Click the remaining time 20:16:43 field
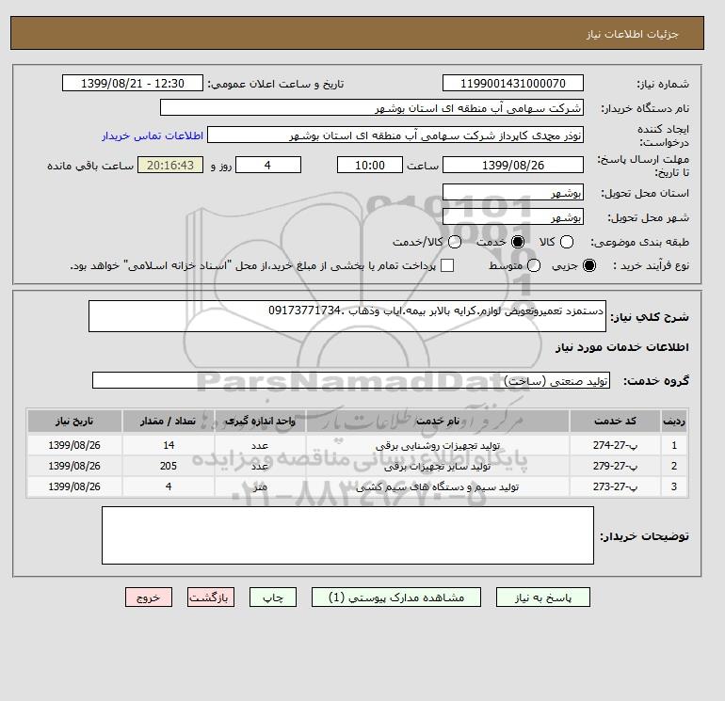Viewport: 725px width, 701px height. [x=170, y=165]
